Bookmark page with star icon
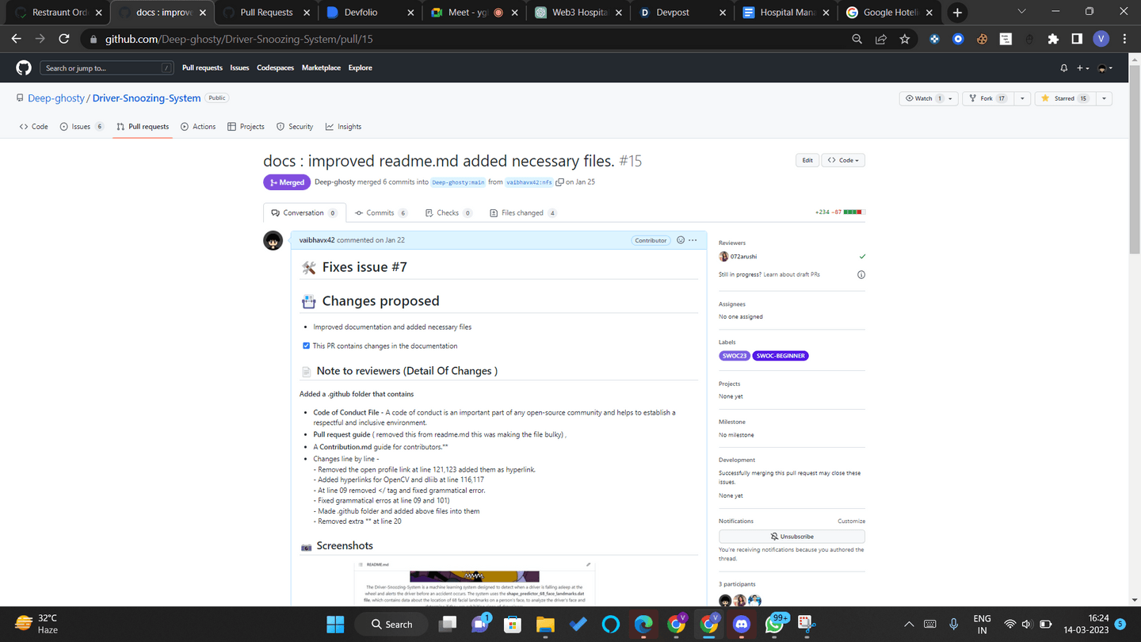The height and width of the screenshot is (642, 1141). pos(904,39)
